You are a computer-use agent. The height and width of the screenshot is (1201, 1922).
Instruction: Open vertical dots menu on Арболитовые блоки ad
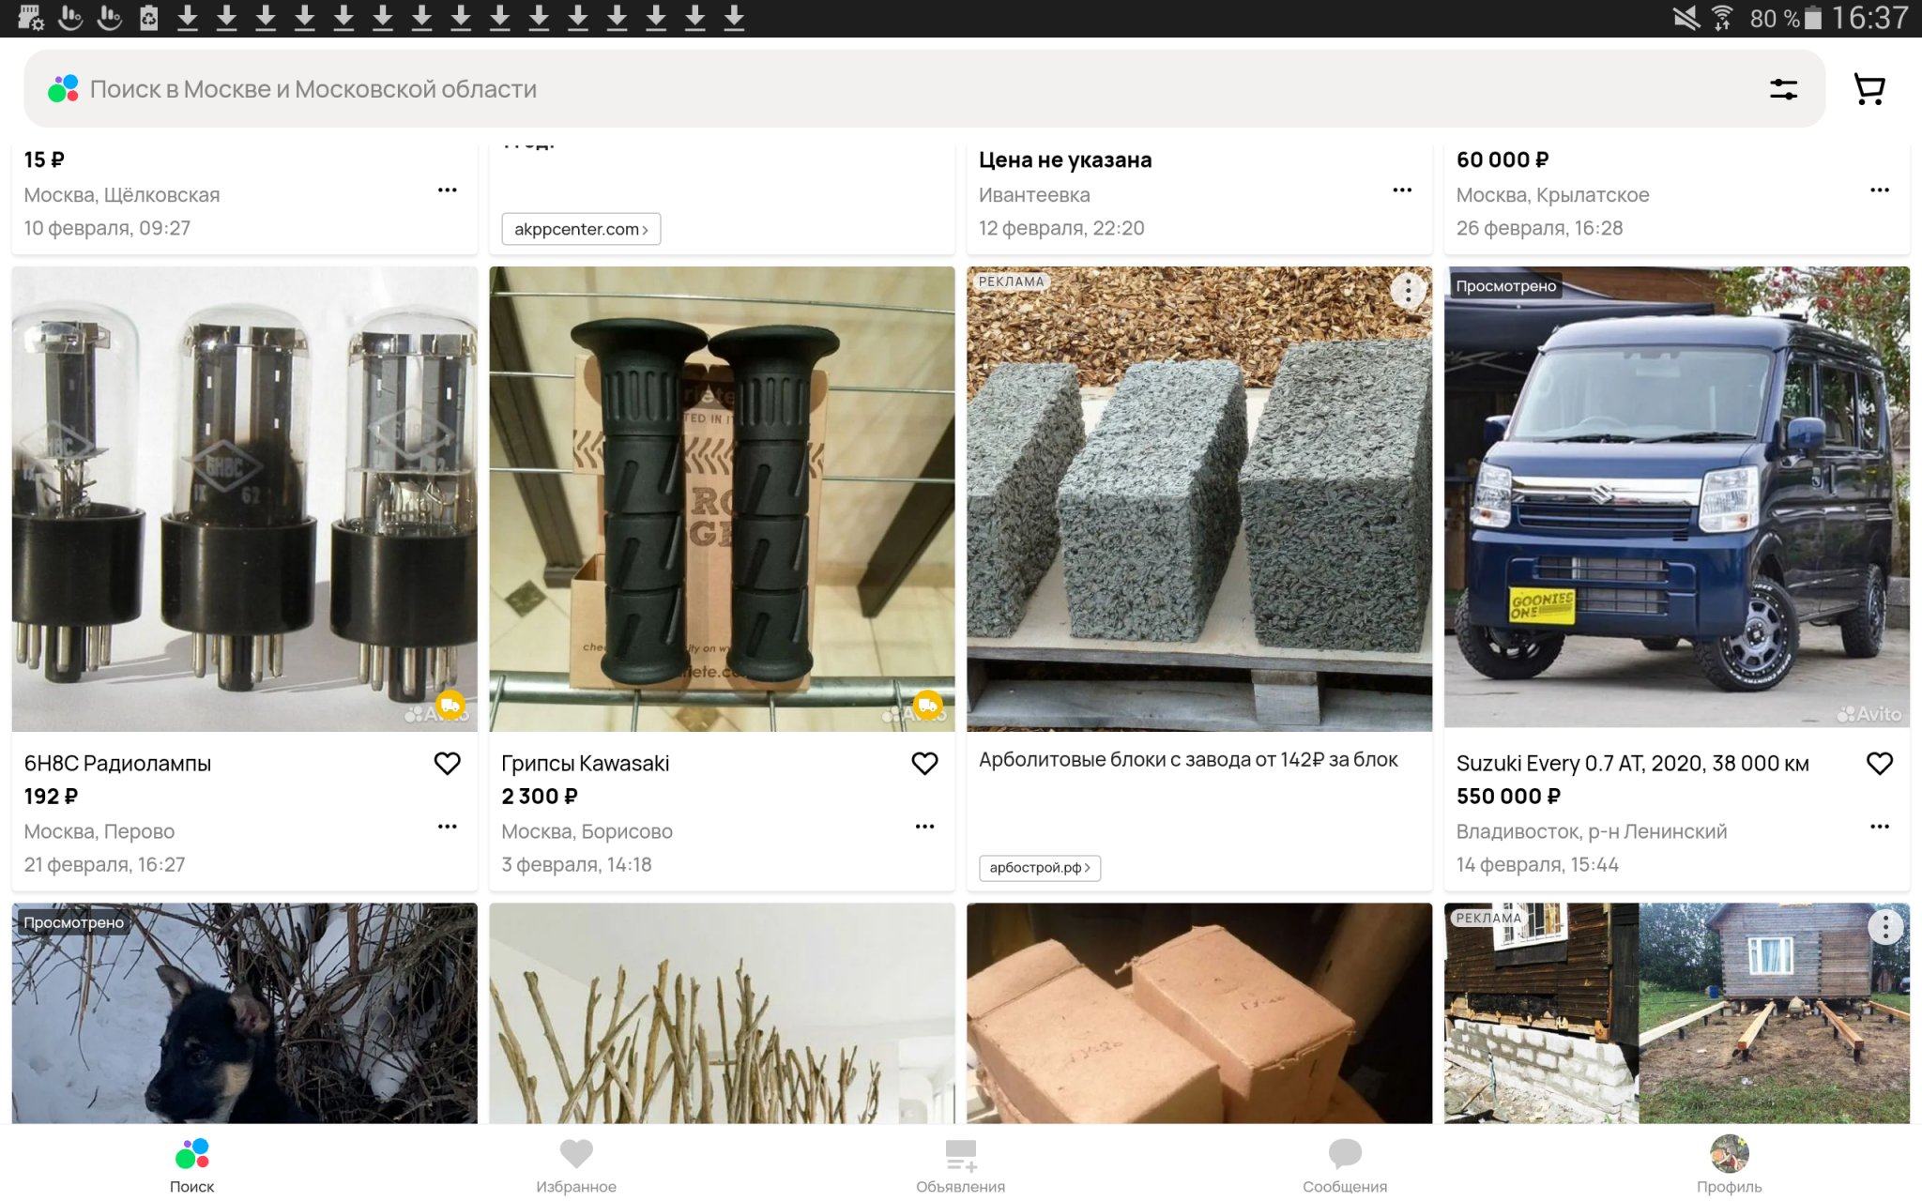tap(1408, 291)
